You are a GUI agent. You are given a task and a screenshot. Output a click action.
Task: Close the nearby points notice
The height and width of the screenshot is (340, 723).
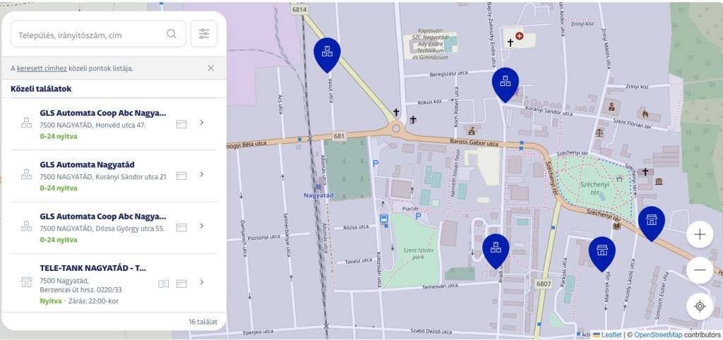coord(210,68)
